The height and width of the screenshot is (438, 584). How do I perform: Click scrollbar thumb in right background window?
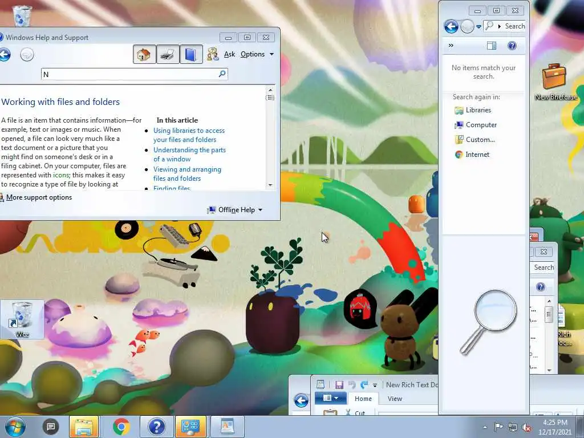[549, 314]
